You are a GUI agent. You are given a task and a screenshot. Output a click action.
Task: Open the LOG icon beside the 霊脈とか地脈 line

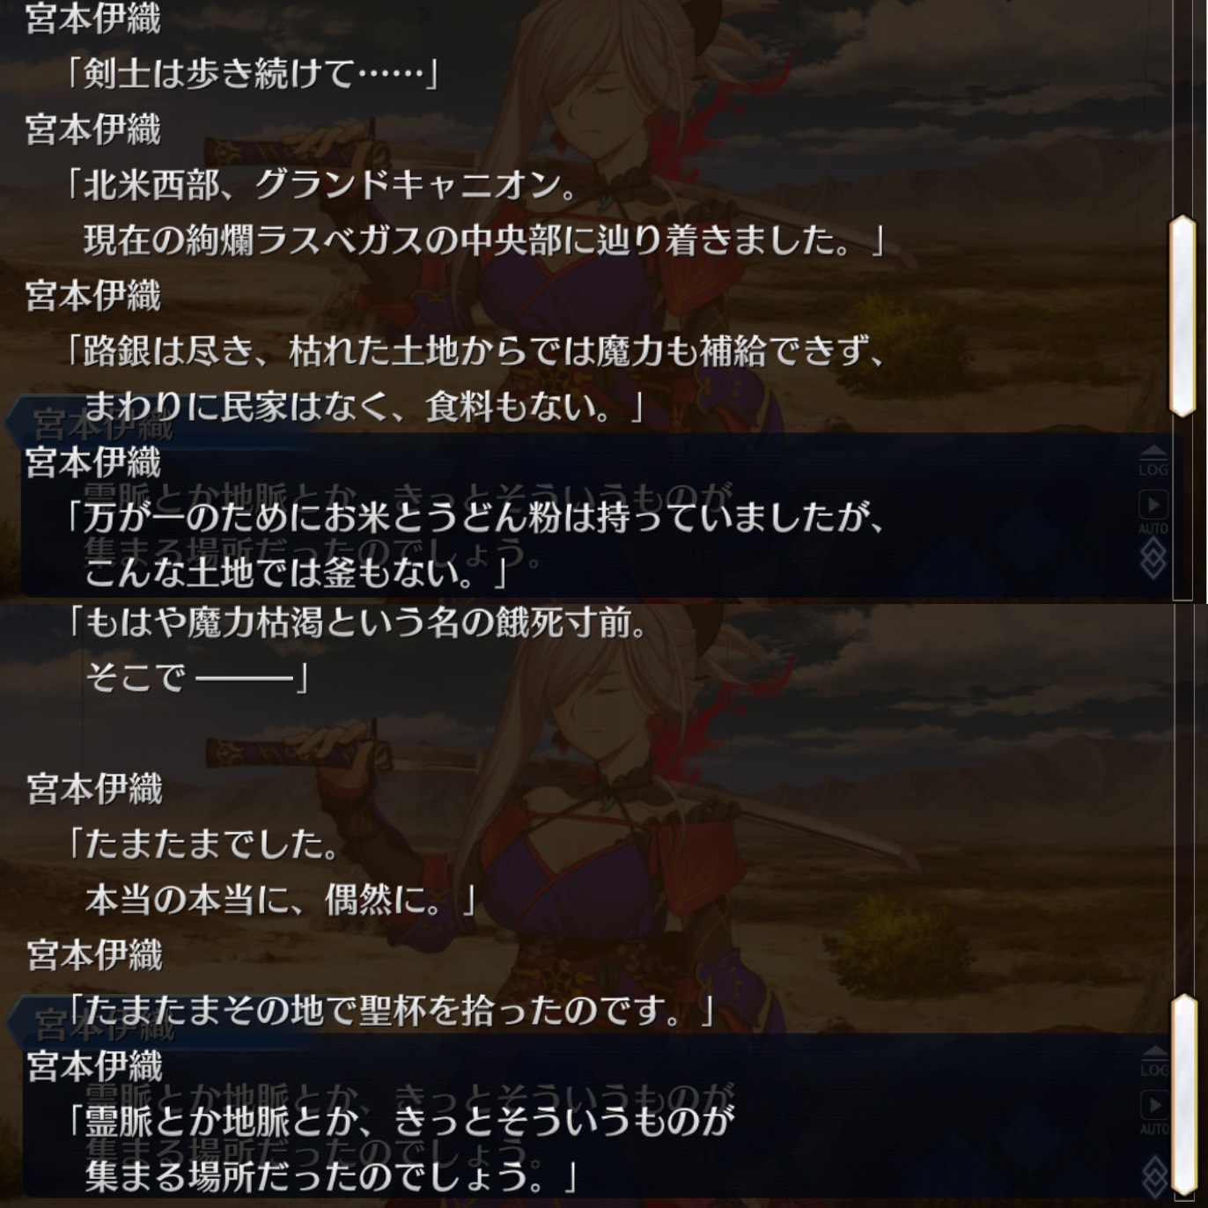[x=1153, y=1062]
